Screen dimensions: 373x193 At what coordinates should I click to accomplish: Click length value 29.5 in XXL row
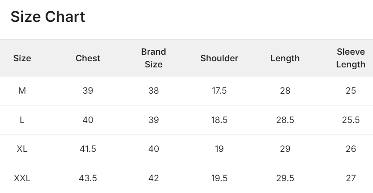point(285,178)
